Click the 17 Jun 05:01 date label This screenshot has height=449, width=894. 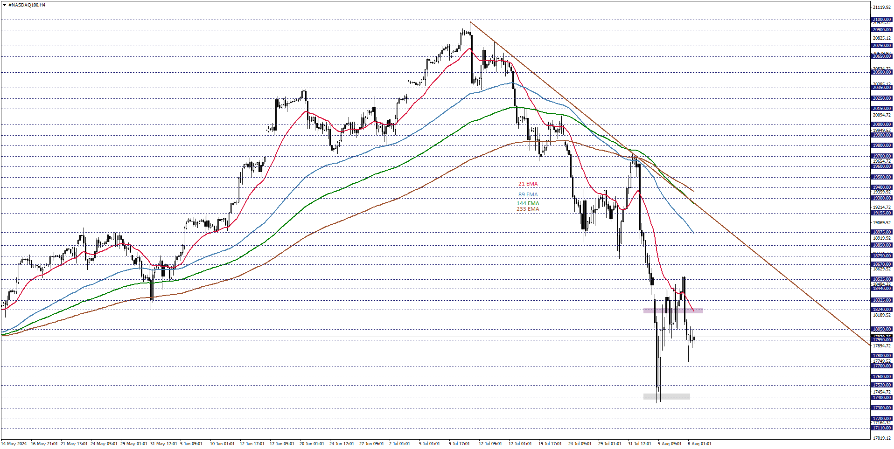click(282, 444)
